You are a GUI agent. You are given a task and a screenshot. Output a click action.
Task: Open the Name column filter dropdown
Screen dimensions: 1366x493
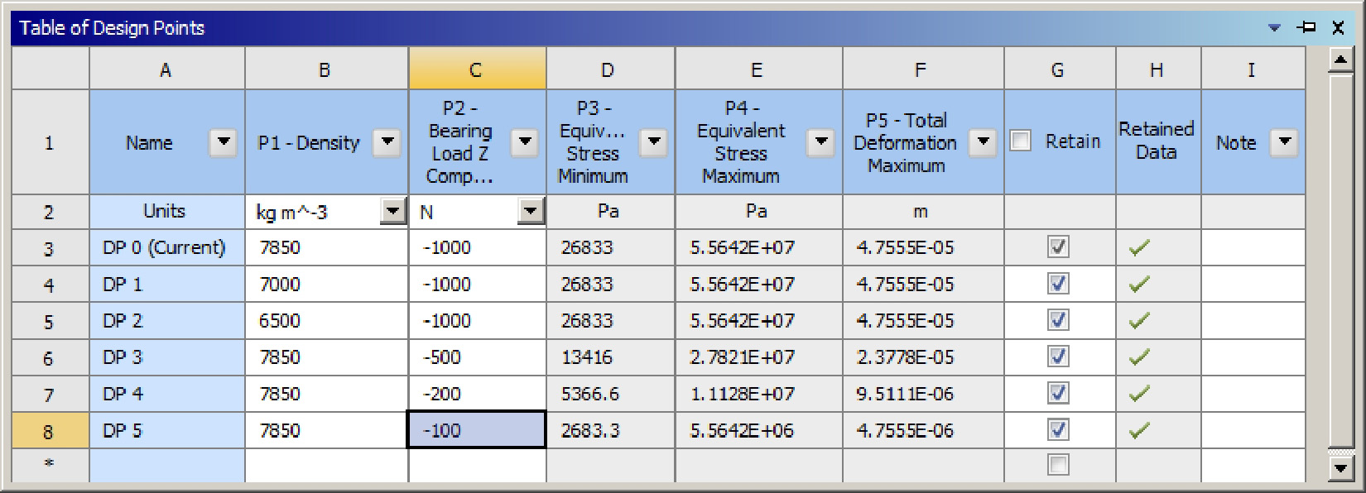coord(223,142)
